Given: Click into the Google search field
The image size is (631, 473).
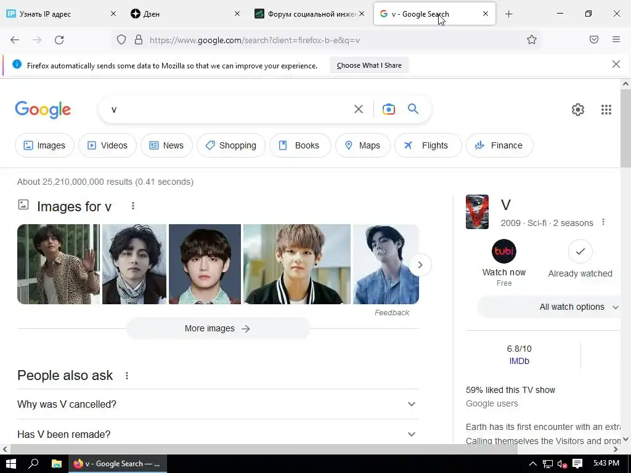Looking at the screenshot, I should (x=229, y=109).
